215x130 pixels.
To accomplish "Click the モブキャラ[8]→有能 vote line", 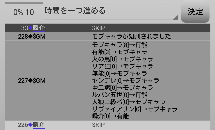I will click(x=119, y=45).
